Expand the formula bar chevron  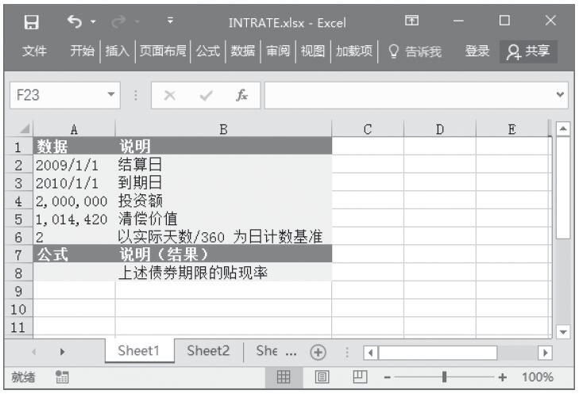tap(562, 94)
